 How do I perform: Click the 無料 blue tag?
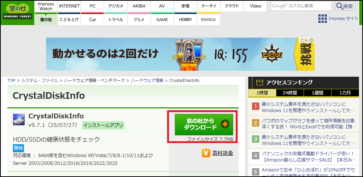tap(18, 148)
